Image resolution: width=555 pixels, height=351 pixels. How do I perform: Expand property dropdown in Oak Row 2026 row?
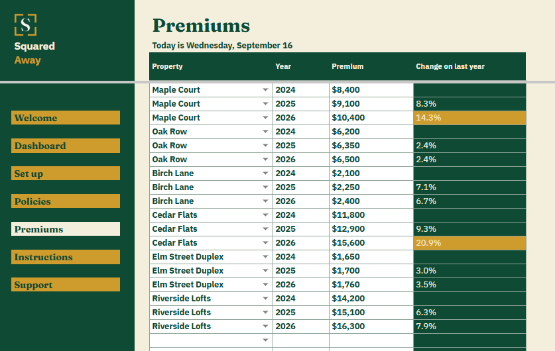[265, 160]
